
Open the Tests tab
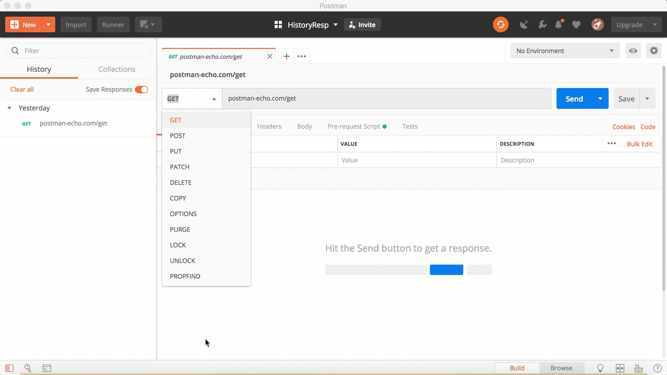(410, 126)
